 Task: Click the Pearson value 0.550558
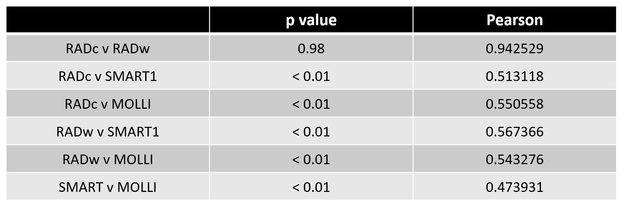click(515, 104)
